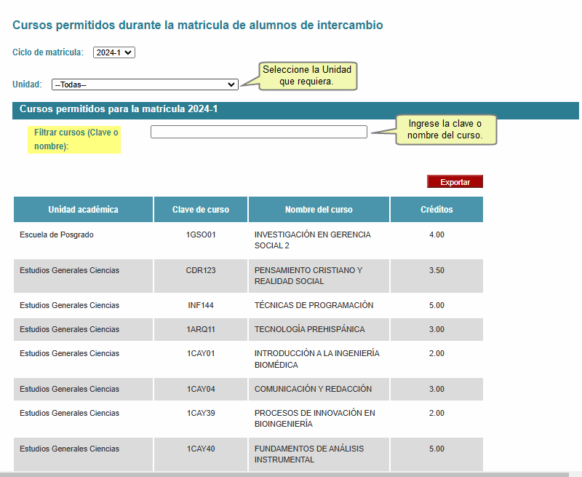582x477 pixels.
Task: Click the Cursos permitidos para la matrícula 2024-1 banner
Action: 295,111
